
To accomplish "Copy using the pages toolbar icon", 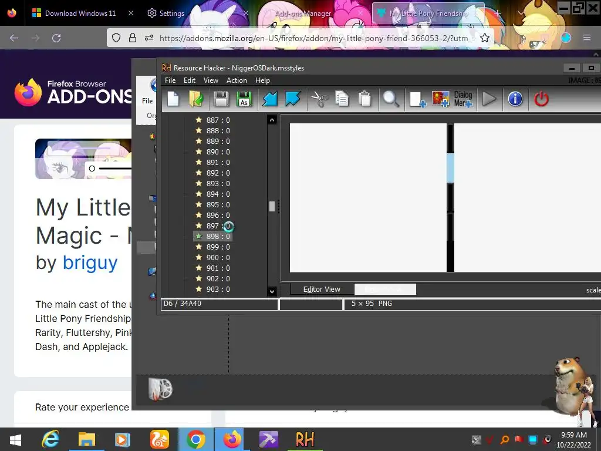I will [x=342, y=99].
